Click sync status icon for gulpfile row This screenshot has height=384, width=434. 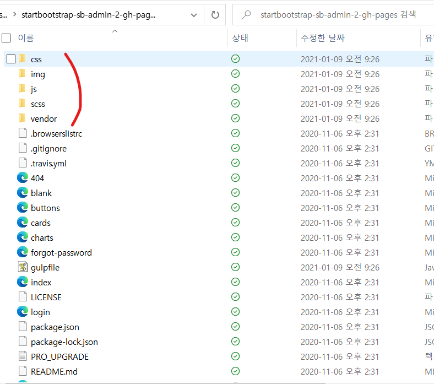pos(235,267)
